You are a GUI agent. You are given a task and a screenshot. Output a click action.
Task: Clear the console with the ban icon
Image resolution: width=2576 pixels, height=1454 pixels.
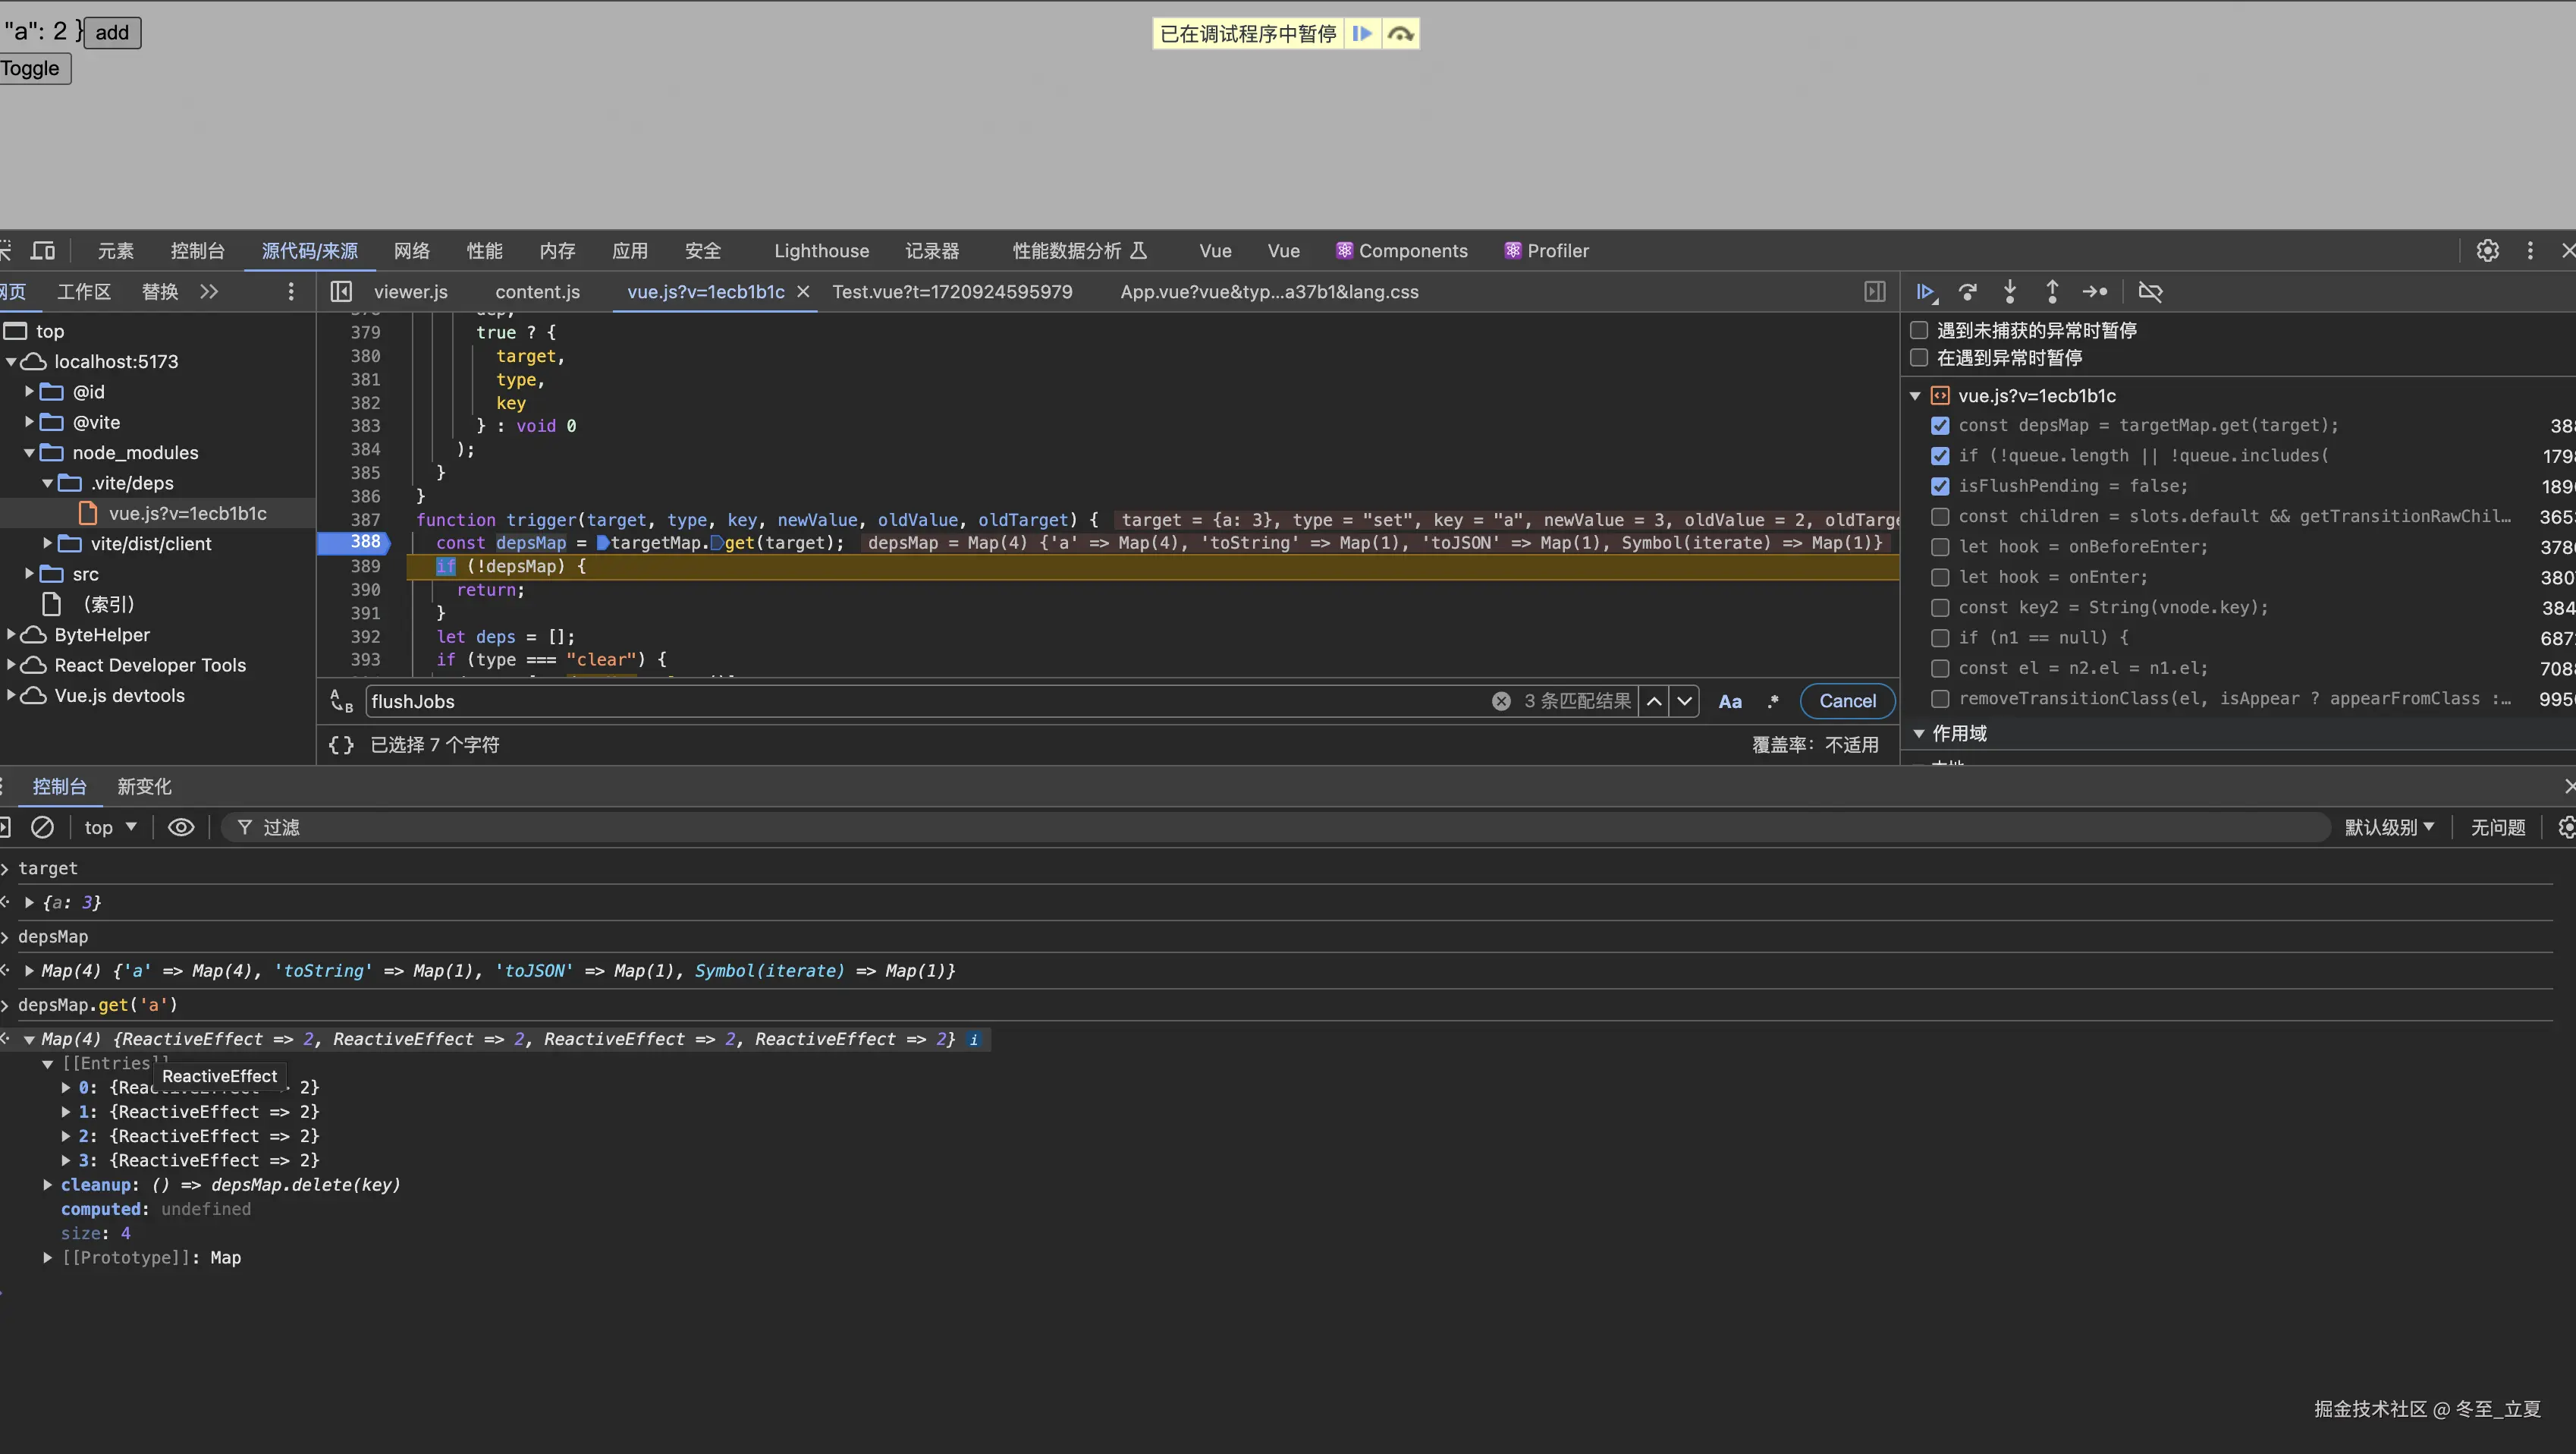pos(42,828)
